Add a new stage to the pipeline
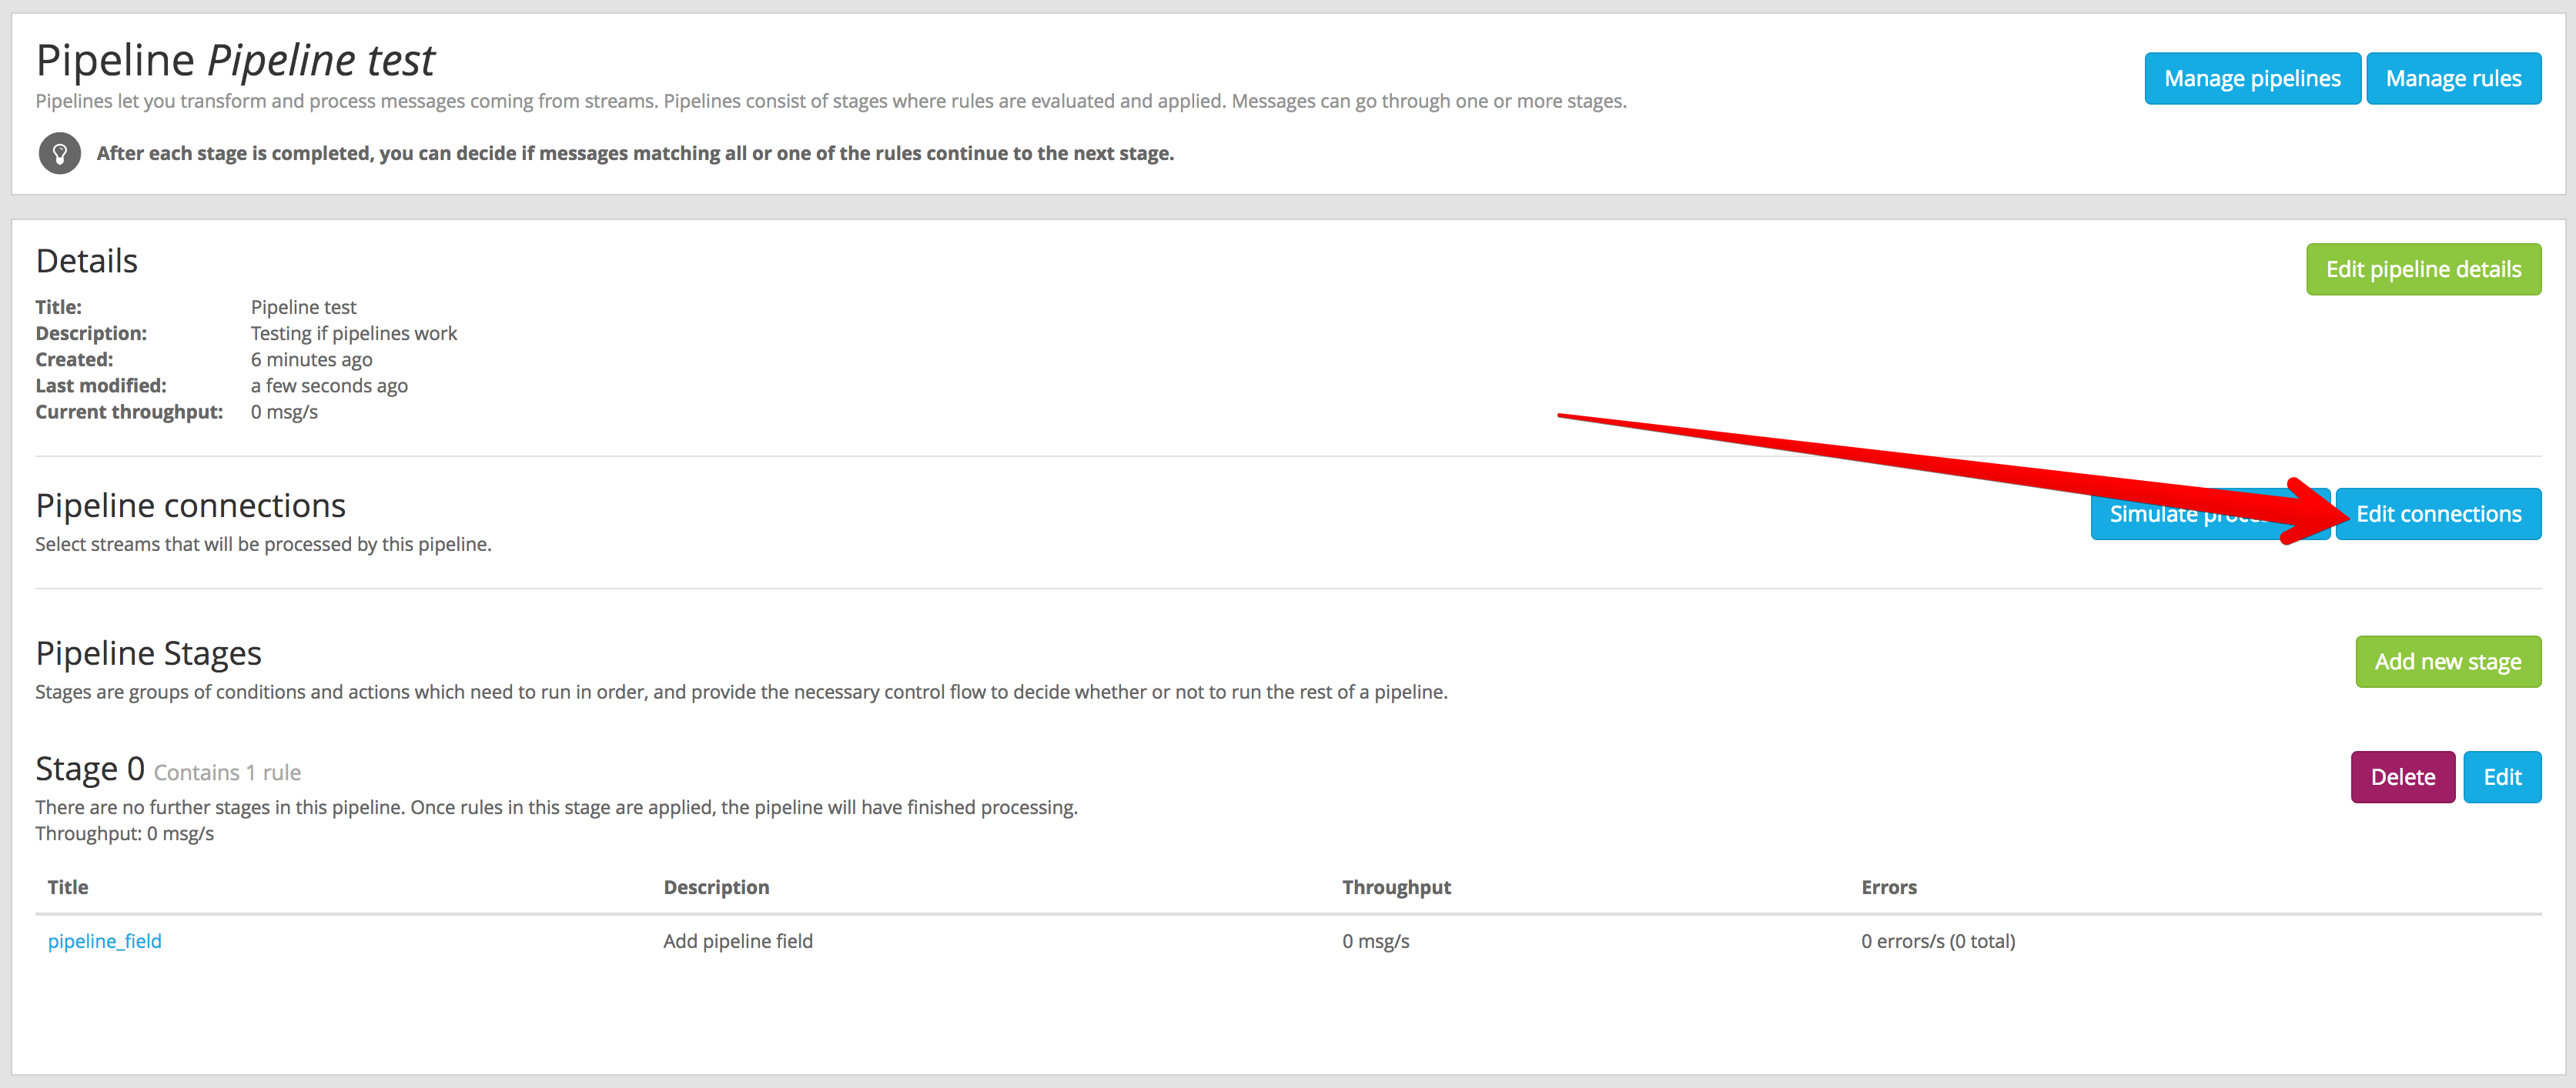The height and width of the screenshot is (1088, 2576). (x=2448, y=660)
